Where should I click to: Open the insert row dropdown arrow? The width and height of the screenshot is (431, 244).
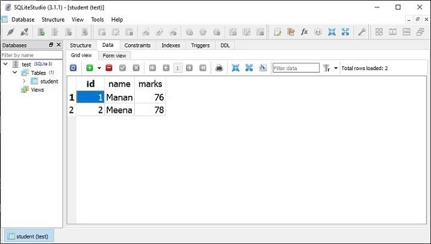[x=99, y=68]
